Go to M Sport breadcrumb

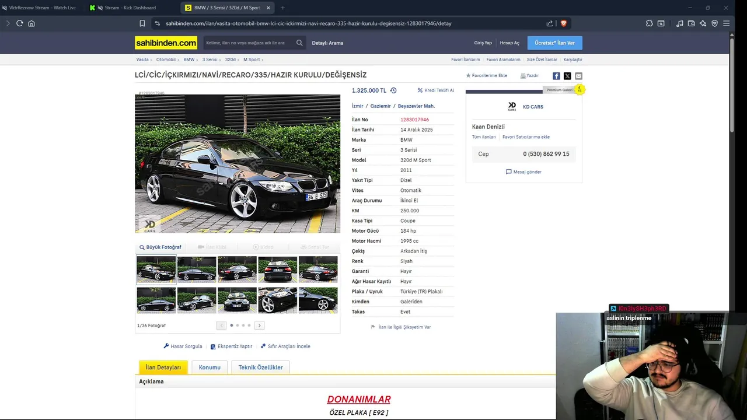[x=252, y=60]
